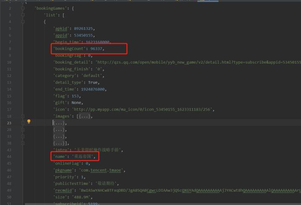Viewport: 301px width, 205px height.
Task: Click the 'priority' key
Action: point(65,177)
